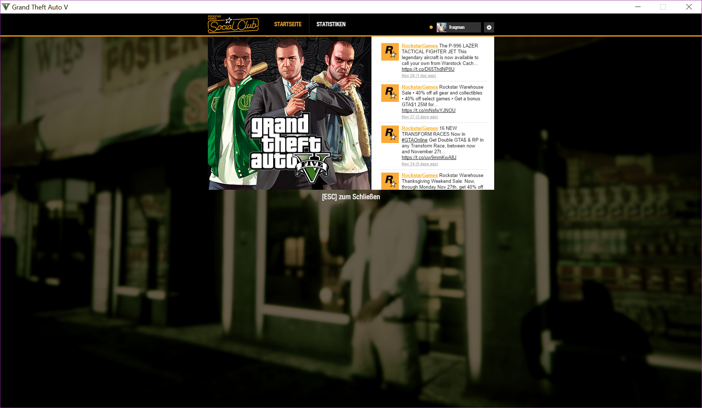Click the [ESC] zum Schließen text
The height and width of the screenshot is (408, 702).
pyautogui.click(x=351, y=197)
